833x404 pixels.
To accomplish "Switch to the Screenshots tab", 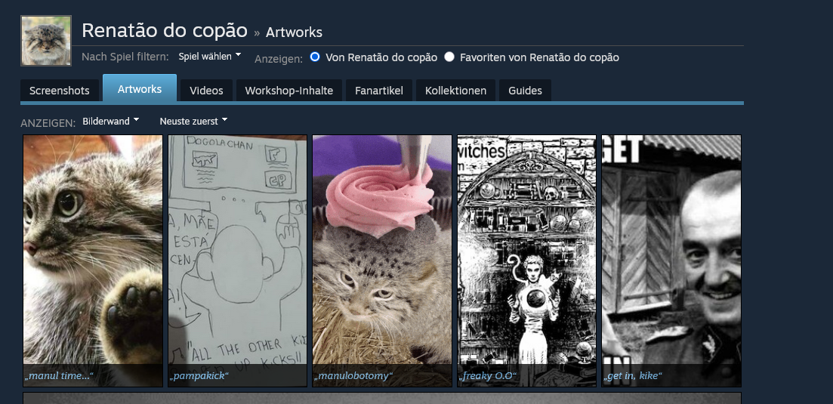I will coord(59,91).
